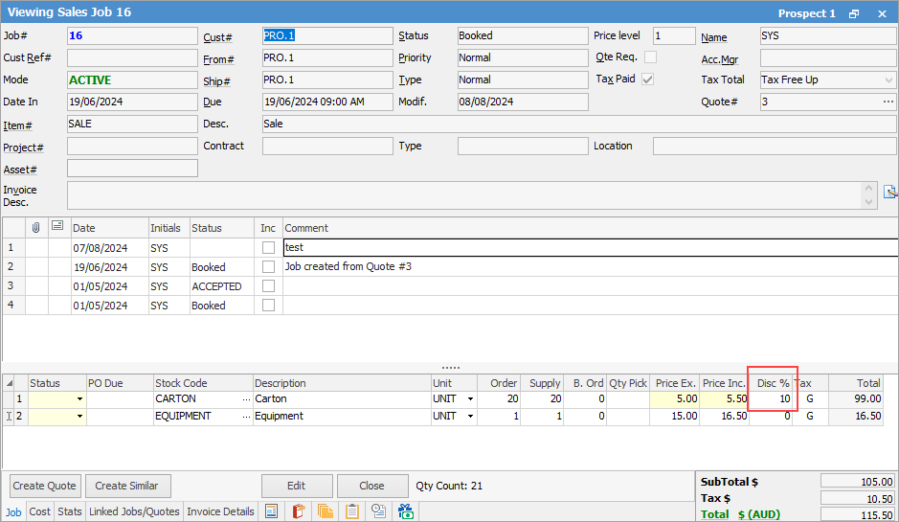Click the paperclip attachment column icon
The image size is (899, 522).
pos(36,228)
